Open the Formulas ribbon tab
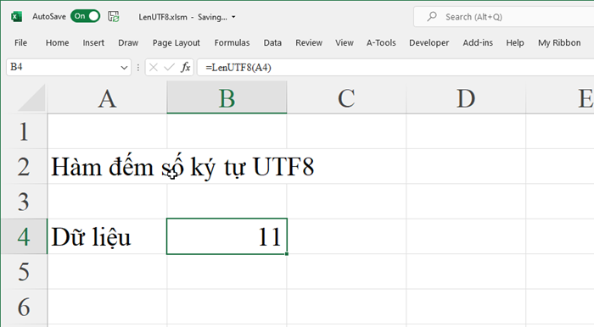594x327 pixels. 232,42
